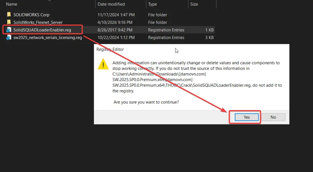The width and height of the screenshot is (313, 172).
Task: Sort files by the Date modified column
Action: pyautogui.click(x=111, y=4)
